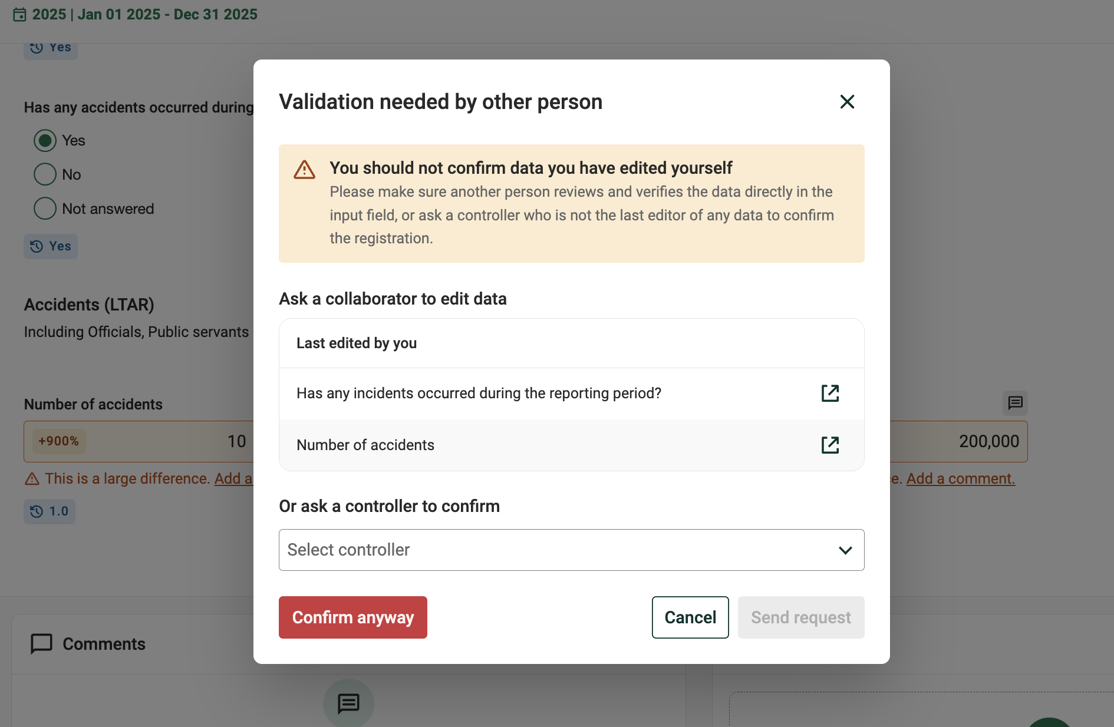Select the Not answered radio option
Screen dimensions: 1114x727
pos(45,209)
